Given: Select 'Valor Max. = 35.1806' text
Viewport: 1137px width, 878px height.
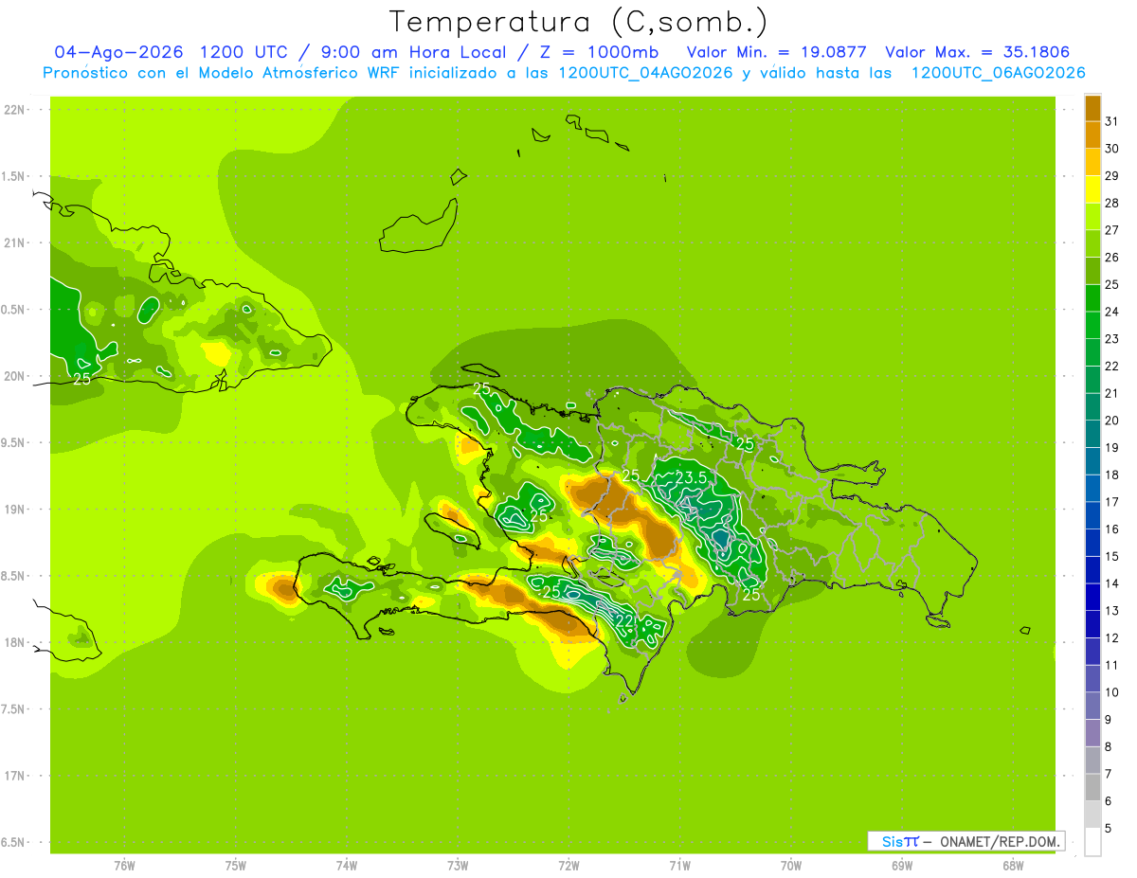Looking at the screenshot, I should [x=977, y=52].
